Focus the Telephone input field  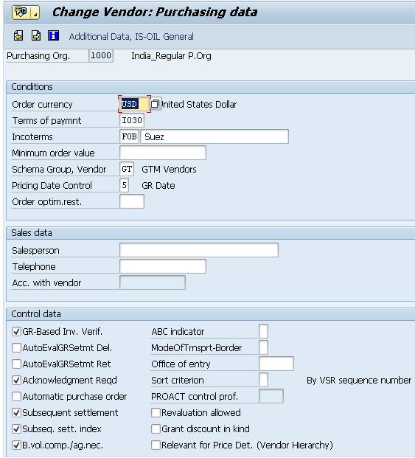(x=163, y=266)
